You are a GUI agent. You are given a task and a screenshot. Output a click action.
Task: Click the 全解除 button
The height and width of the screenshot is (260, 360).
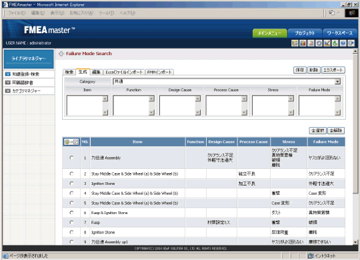point(336,130)
